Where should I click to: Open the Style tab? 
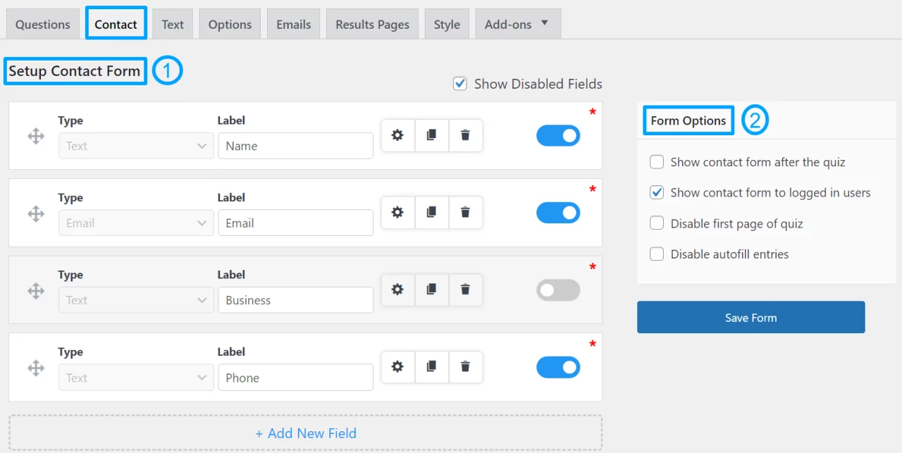[x=447, y=24]
